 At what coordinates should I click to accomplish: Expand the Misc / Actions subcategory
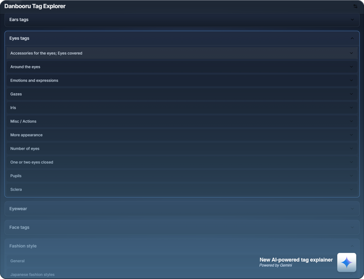point(182,121)
